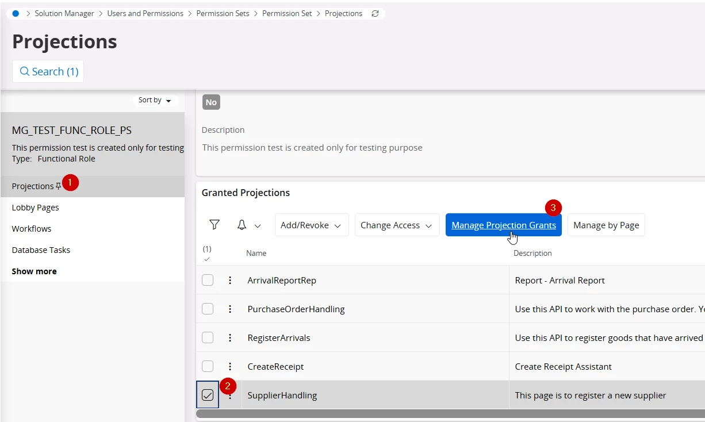Click the bell notification icon in the toolbar
705x422 pixels.
(x=242, y=225)
